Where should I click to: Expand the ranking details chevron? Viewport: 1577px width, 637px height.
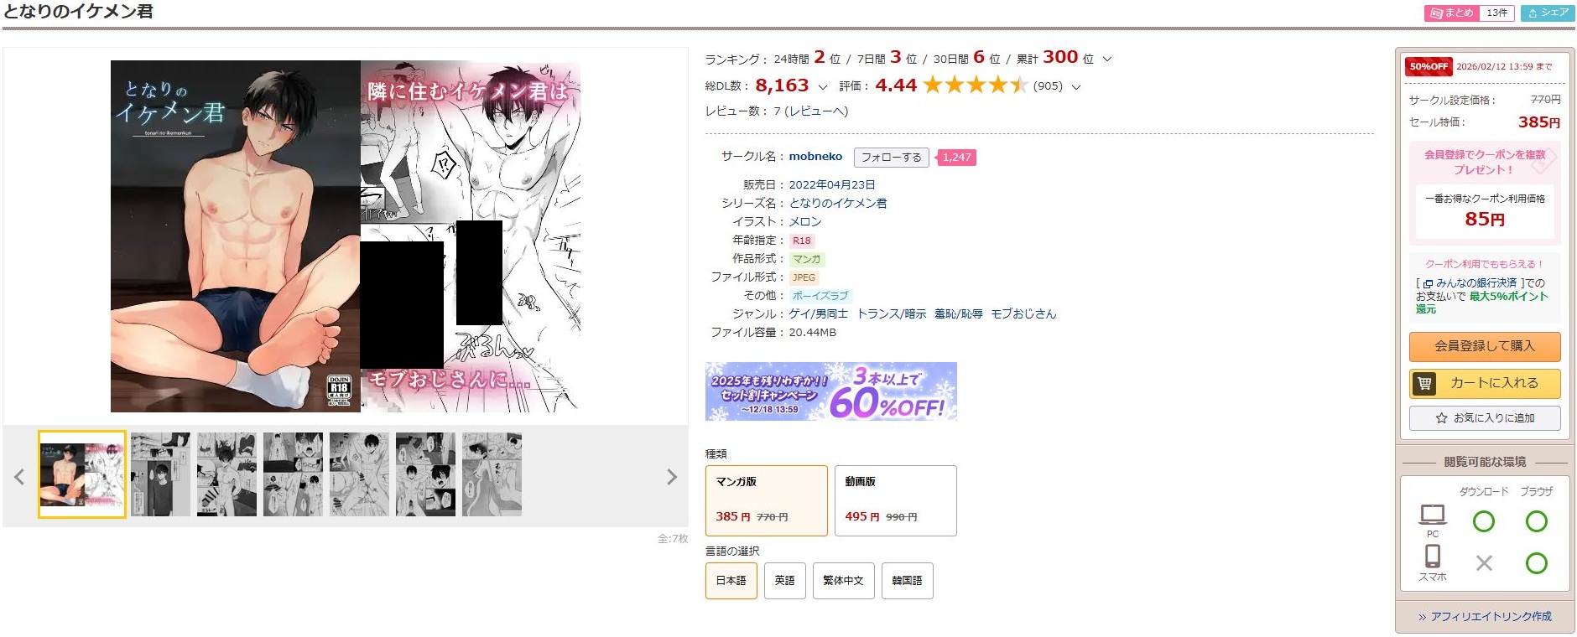pos(1106,59)
